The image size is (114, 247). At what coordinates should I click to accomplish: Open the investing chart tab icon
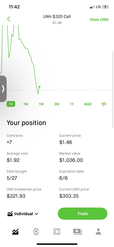(x=15, y=232)
